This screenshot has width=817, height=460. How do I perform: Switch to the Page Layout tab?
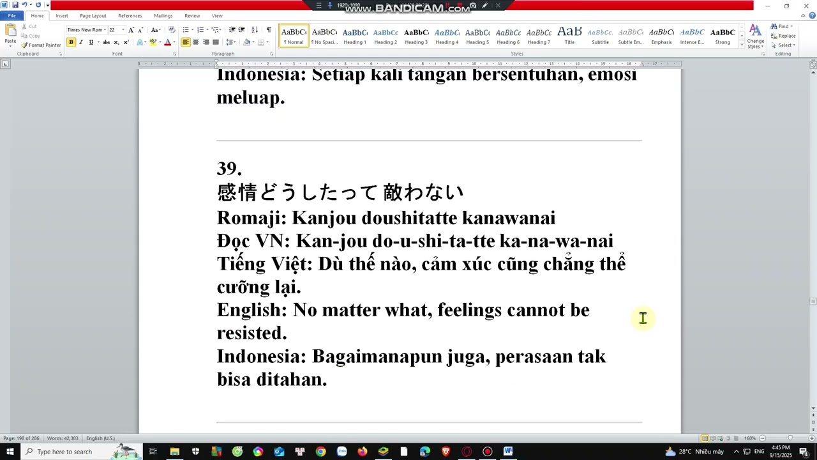pyautogui.click(x=93, y=16)
